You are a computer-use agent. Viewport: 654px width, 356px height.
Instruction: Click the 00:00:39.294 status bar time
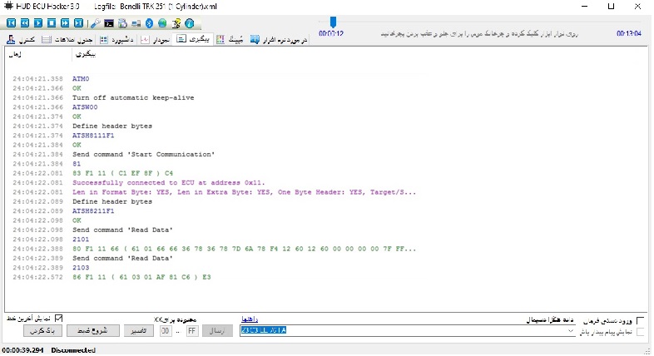(x=23, y=350)
